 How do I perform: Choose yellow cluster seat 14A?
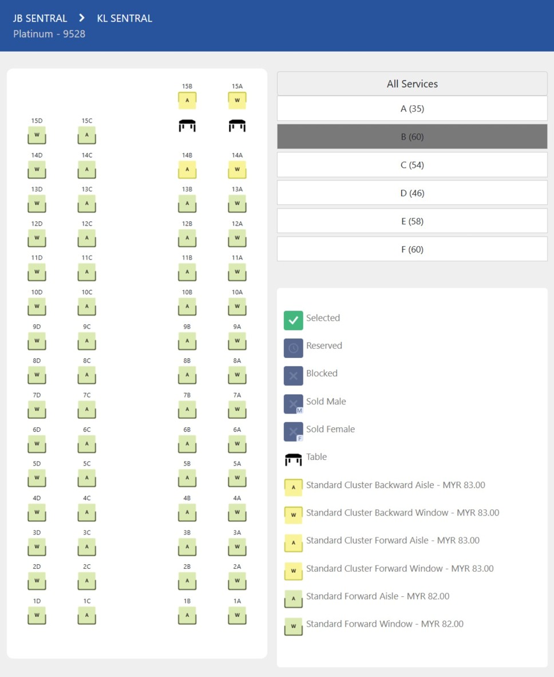coord(237,170)
